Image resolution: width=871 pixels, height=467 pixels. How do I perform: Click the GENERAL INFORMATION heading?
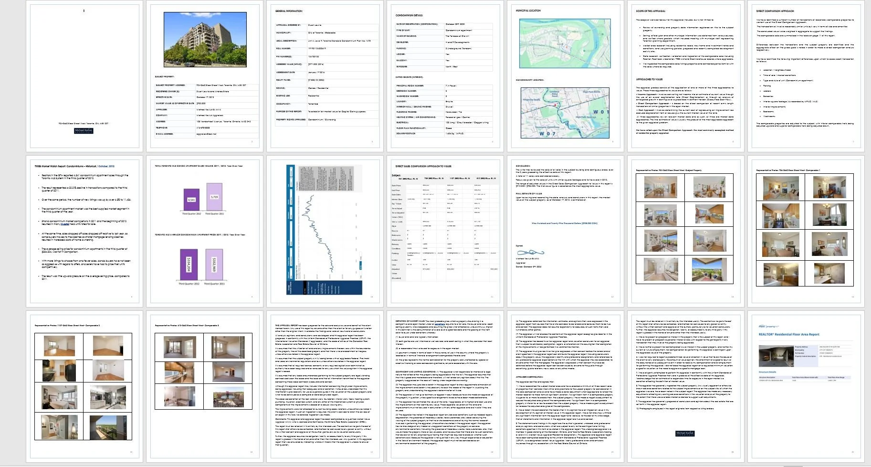click(289, 11)
